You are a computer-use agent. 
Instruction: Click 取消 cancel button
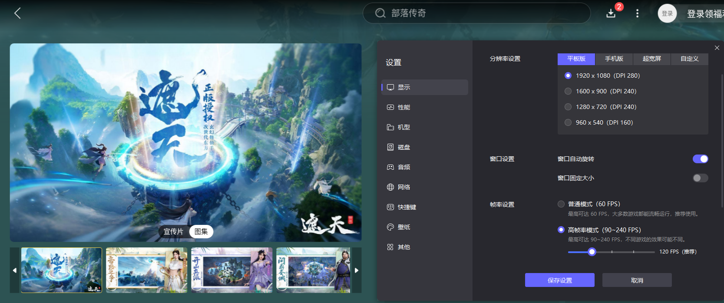pos(637,280)
